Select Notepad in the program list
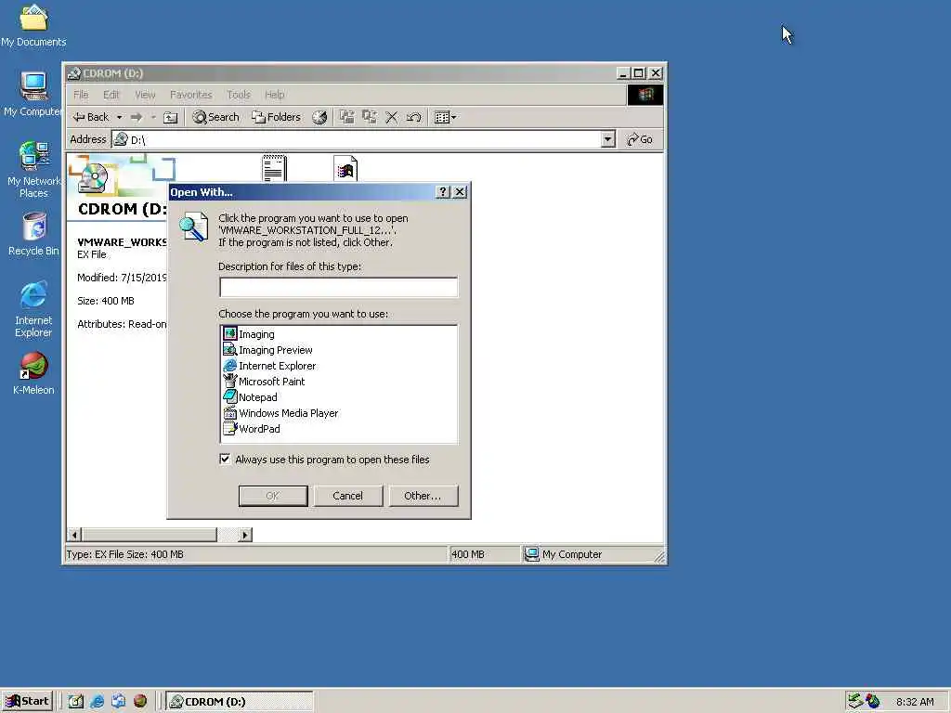Viewport: 951px width, 713px height. tap(251, 397)
